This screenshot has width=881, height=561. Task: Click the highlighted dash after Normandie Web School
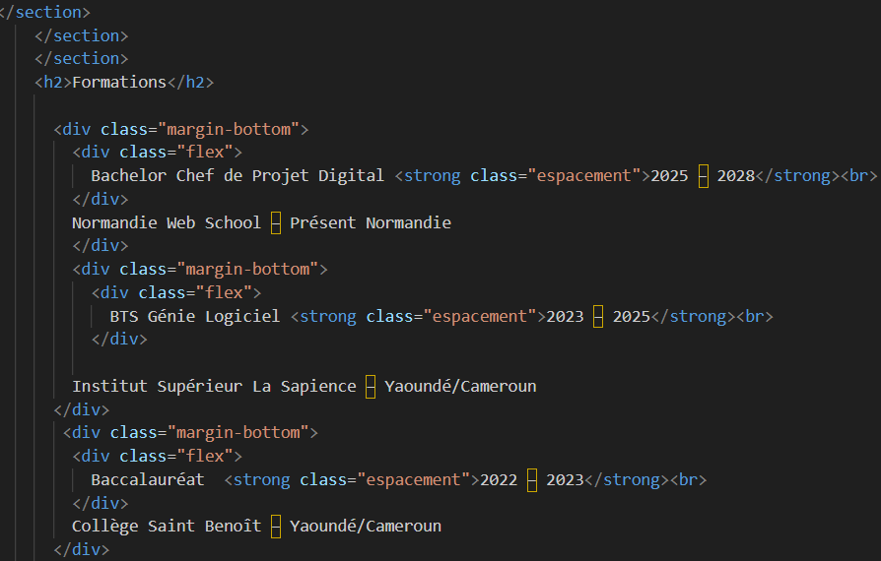click(x=275, y=222)
